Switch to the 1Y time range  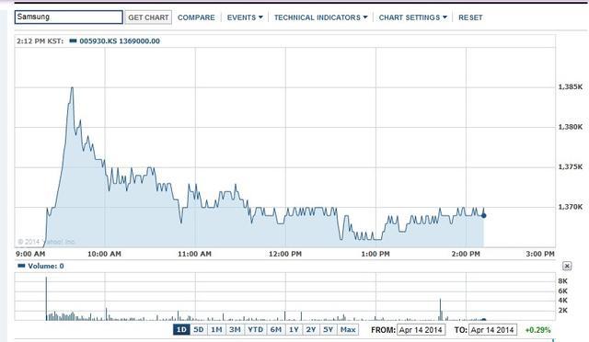coord(294,330)
